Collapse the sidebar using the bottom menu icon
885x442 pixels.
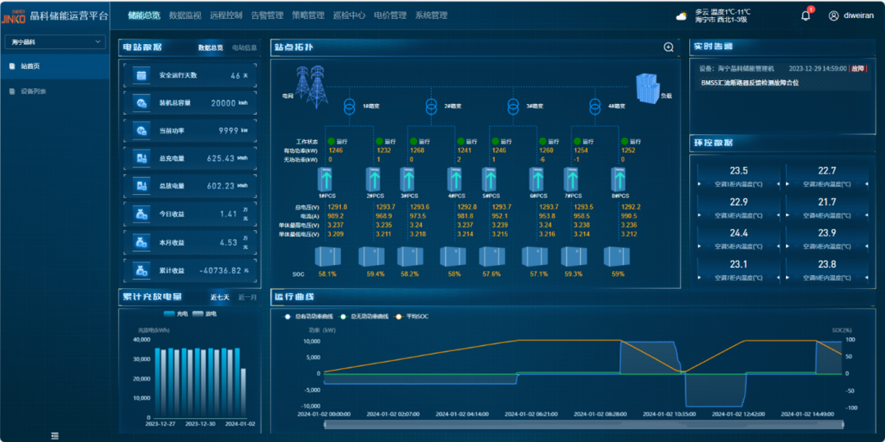[55, 435]
